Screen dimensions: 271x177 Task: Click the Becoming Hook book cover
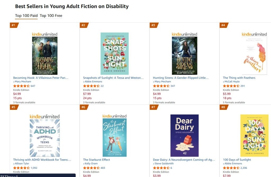45,56
